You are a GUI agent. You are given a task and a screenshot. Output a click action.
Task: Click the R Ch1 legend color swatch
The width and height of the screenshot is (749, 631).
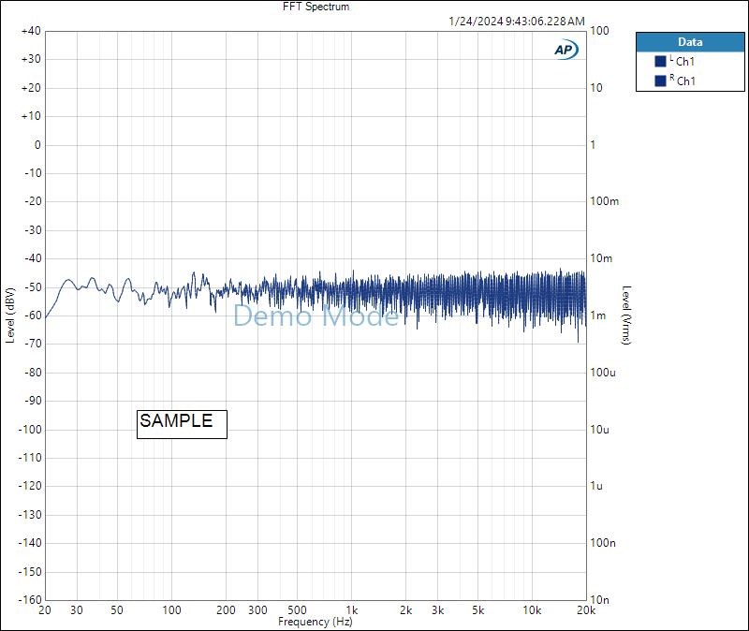pyautogui.click(x=660, y=81)
